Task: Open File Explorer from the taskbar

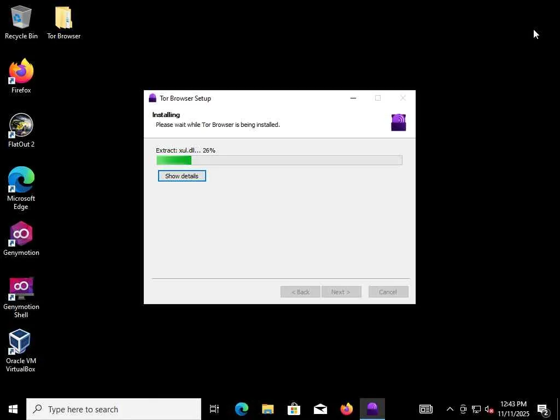Action: [267, 409]
